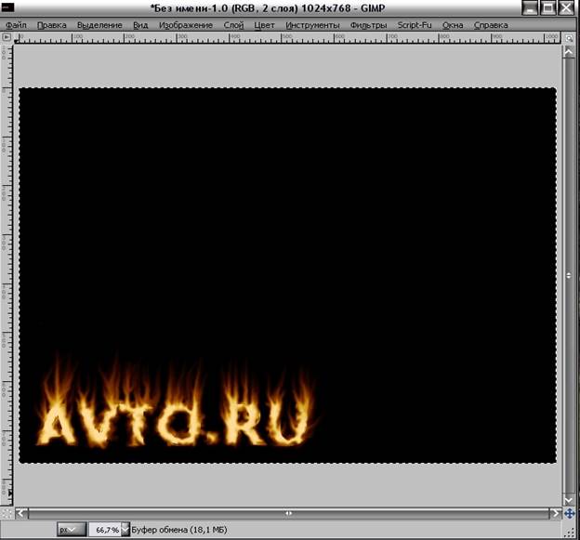The height and width of the screenshot is (540, 580).
Task: Click the vertical scrollbar thumb
Action: click(x=569, y=276)
